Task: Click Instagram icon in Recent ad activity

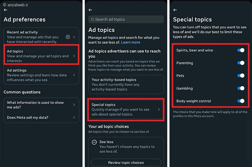Action: pos(68,37)
